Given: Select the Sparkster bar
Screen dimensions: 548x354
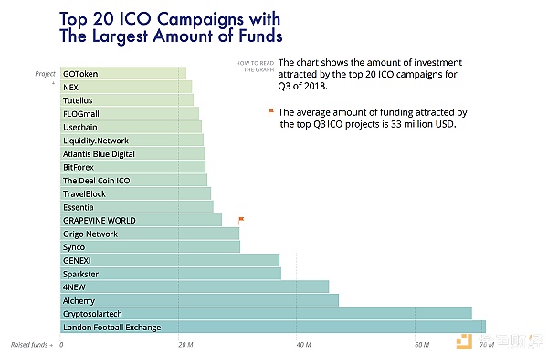Looking at the screenshot, I should [171, 274].
